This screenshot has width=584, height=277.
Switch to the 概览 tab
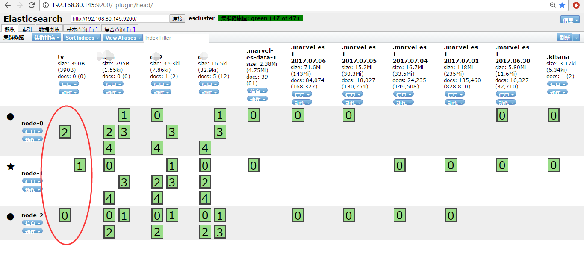click(x=10, y=29)
